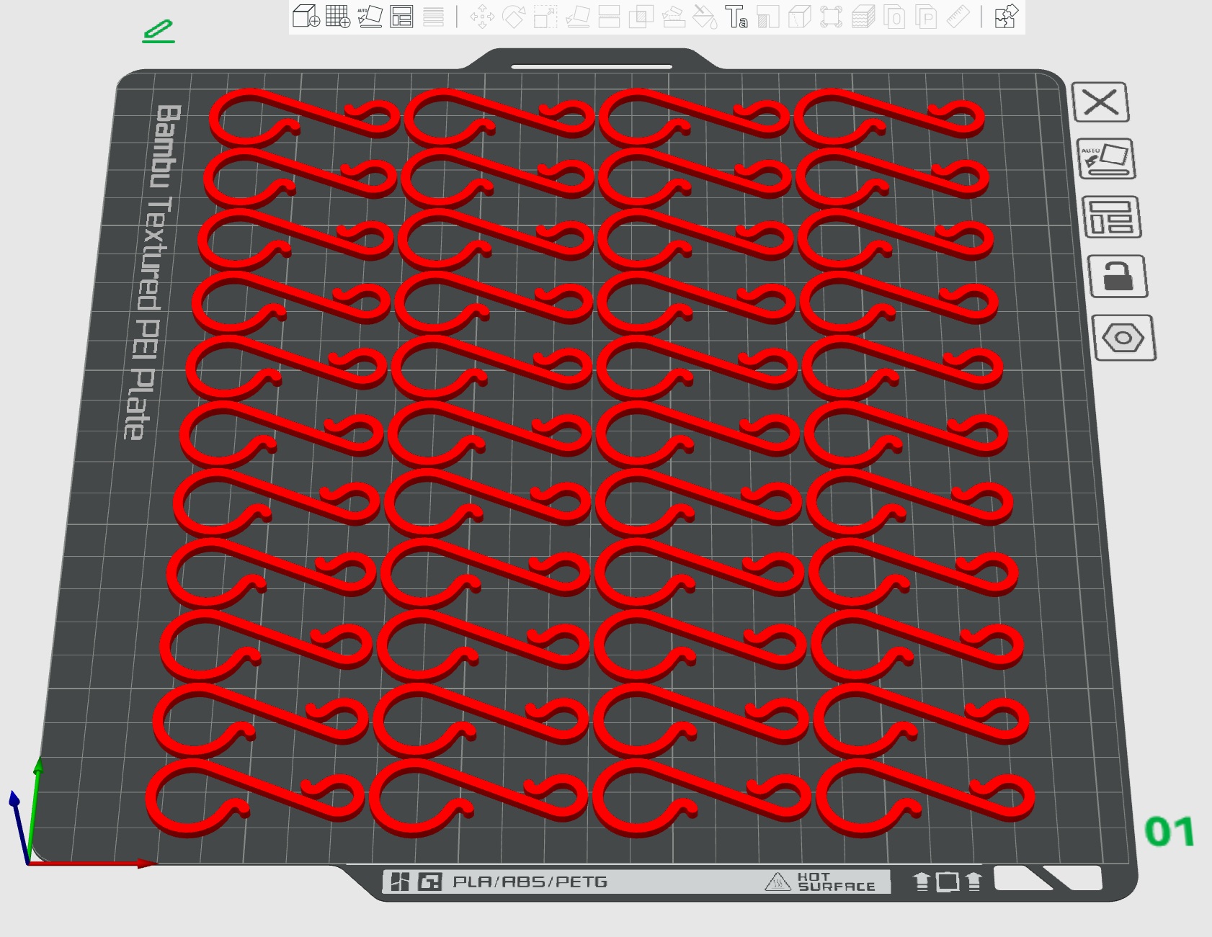Arrange objects on this plate
Screen dimensions: 1212x937
coord(1112,217)
